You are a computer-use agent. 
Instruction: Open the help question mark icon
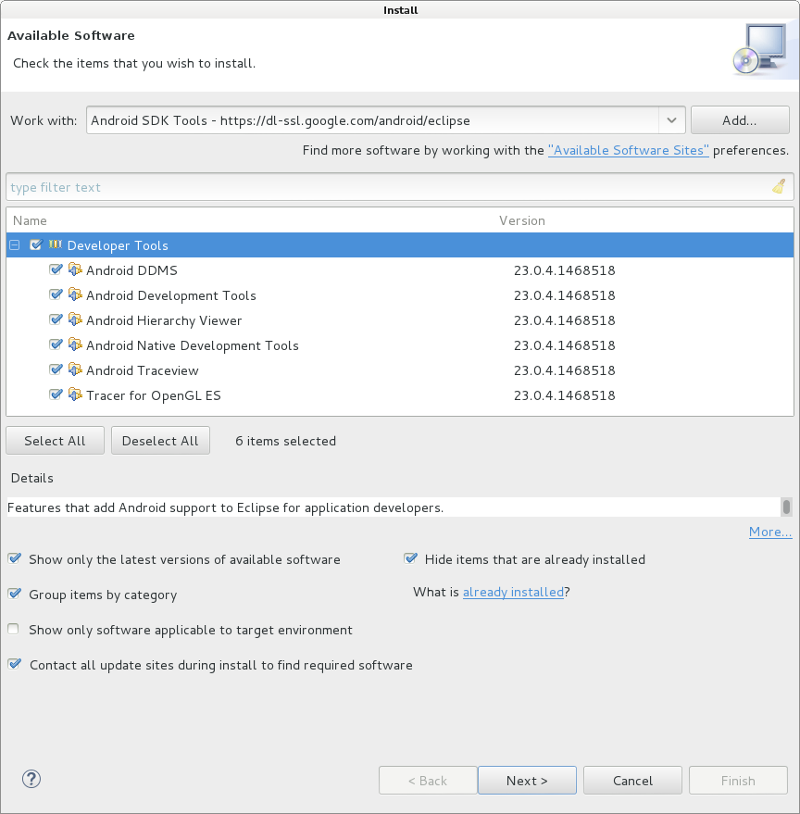coord(31,779)
